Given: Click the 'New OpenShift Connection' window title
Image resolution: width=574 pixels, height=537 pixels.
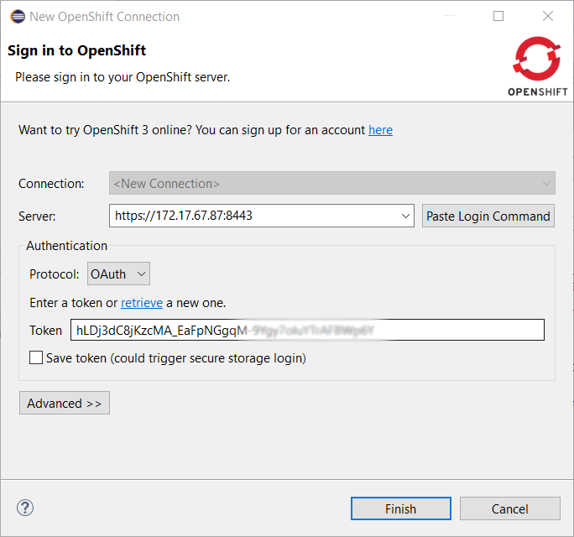Looking at the screenshot, I should click(x=104, y=16).
